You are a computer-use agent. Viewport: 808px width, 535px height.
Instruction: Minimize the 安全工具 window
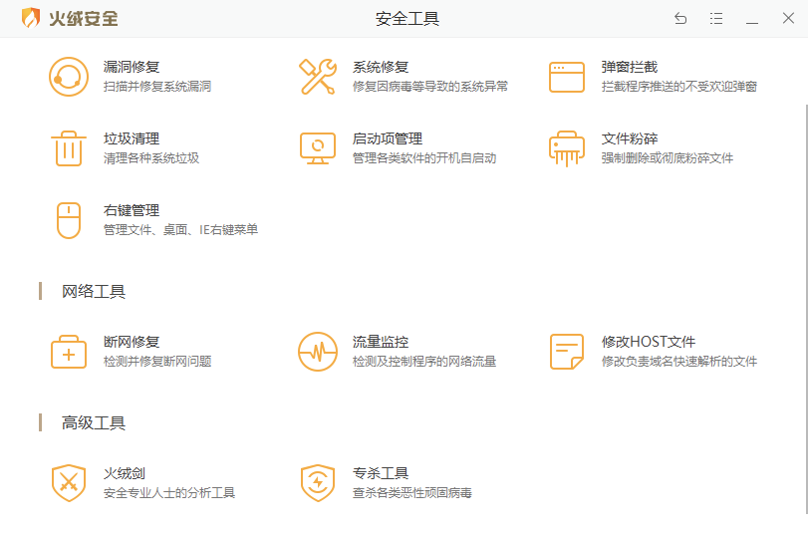click(752, 23)
